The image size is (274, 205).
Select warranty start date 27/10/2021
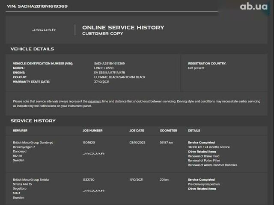(102, 82)
